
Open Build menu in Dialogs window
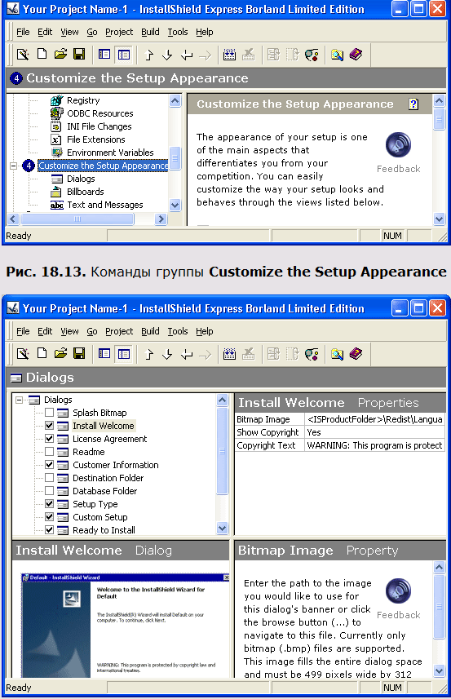pos(150,331)
